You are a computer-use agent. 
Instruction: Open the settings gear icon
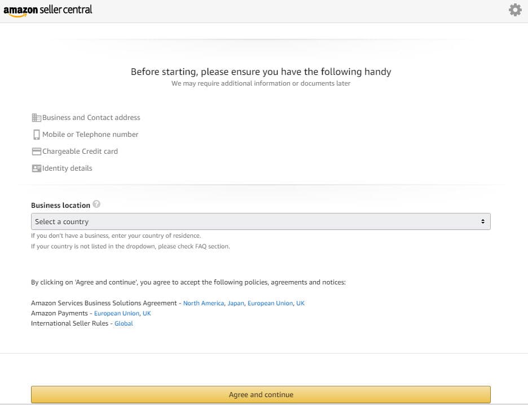pyautogui.click(x=515, y=10)
